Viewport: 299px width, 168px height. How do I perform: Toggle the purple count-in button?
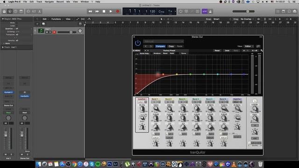pyautogui.click(x=205, y=11)
